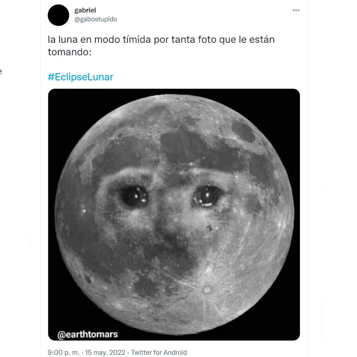Open the #EclipseLunar hashtag
The height and width of the screenshot is (357, 357).
coord(81,77)
